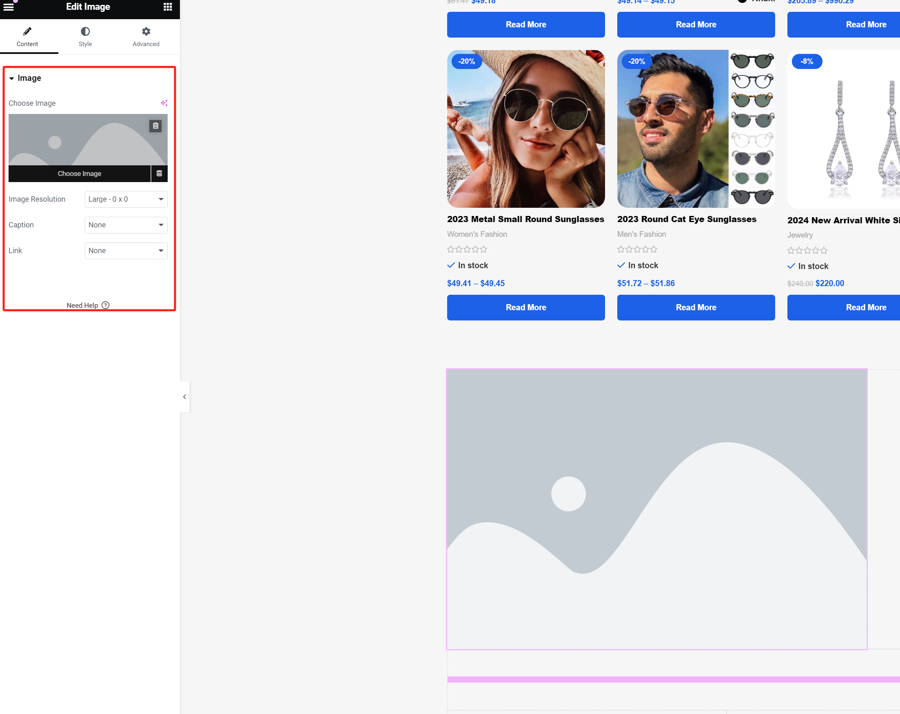Delete image with the trash icon

click(x=155, y=126)
